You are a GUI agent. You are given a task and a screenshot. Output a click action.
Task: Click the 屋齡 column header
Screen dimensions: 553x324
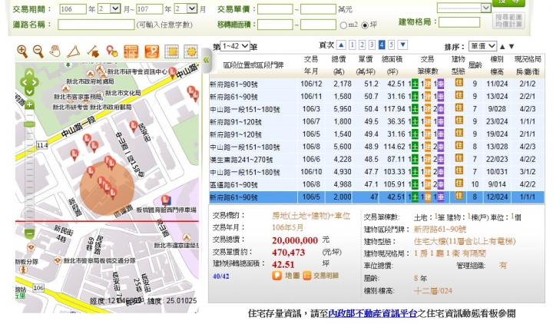[x=475, y=65]
